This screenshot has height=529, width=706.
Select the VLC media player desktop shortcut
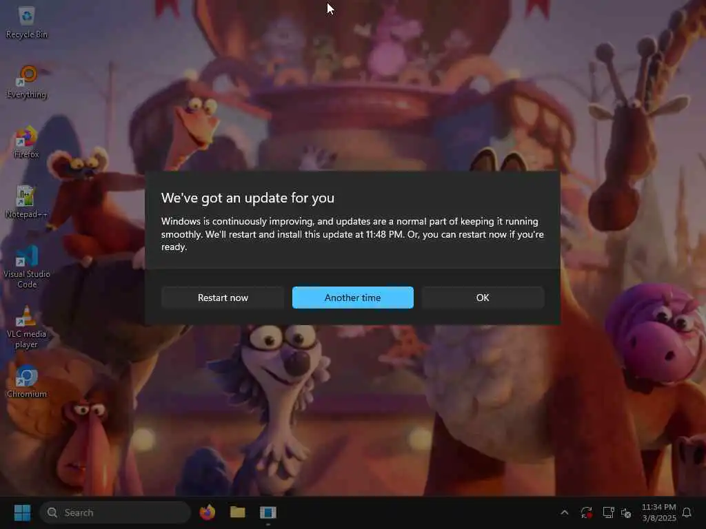coord(27,327)
